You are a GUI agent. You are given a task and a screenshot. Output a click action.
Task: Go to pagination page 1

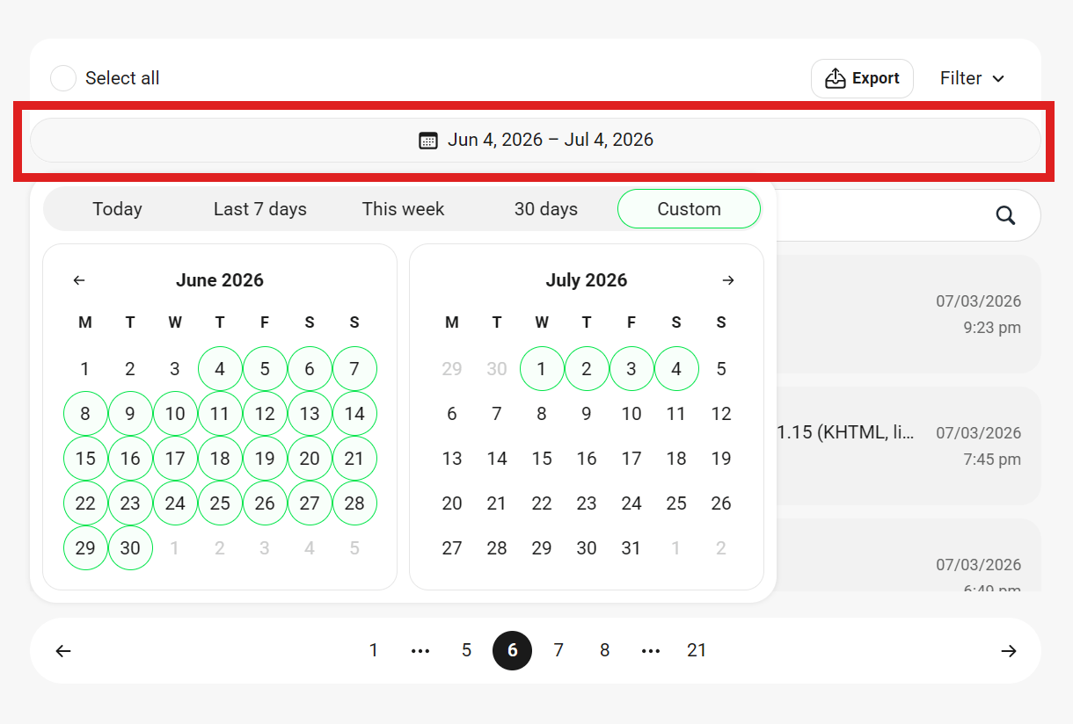[374, 651]
